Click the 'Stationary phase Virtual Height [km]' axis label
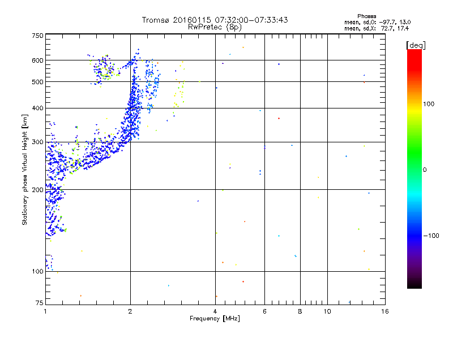This screenshot has height=339, width=453. [x=24, y=169]
